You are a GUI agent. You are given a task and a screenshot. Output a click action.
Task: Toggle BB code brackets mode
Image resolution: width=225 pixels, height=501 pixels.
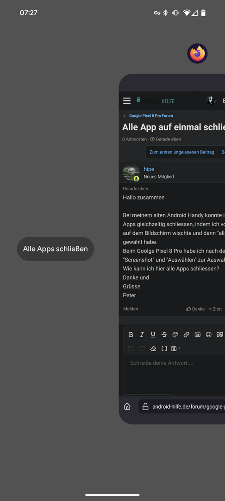164,348
